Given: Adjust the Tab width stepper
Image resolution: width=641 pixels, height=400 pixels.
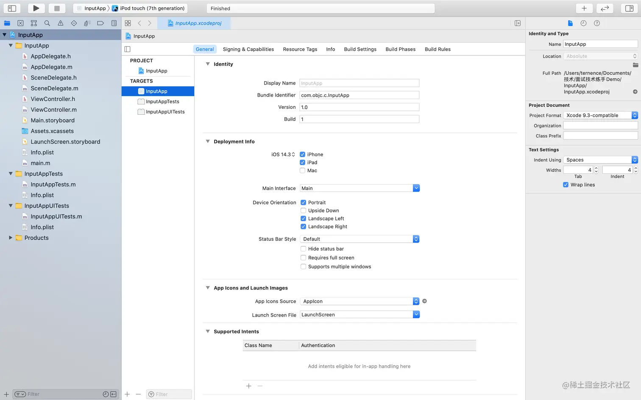Looking at the screenshot, I should click(596, 170).
